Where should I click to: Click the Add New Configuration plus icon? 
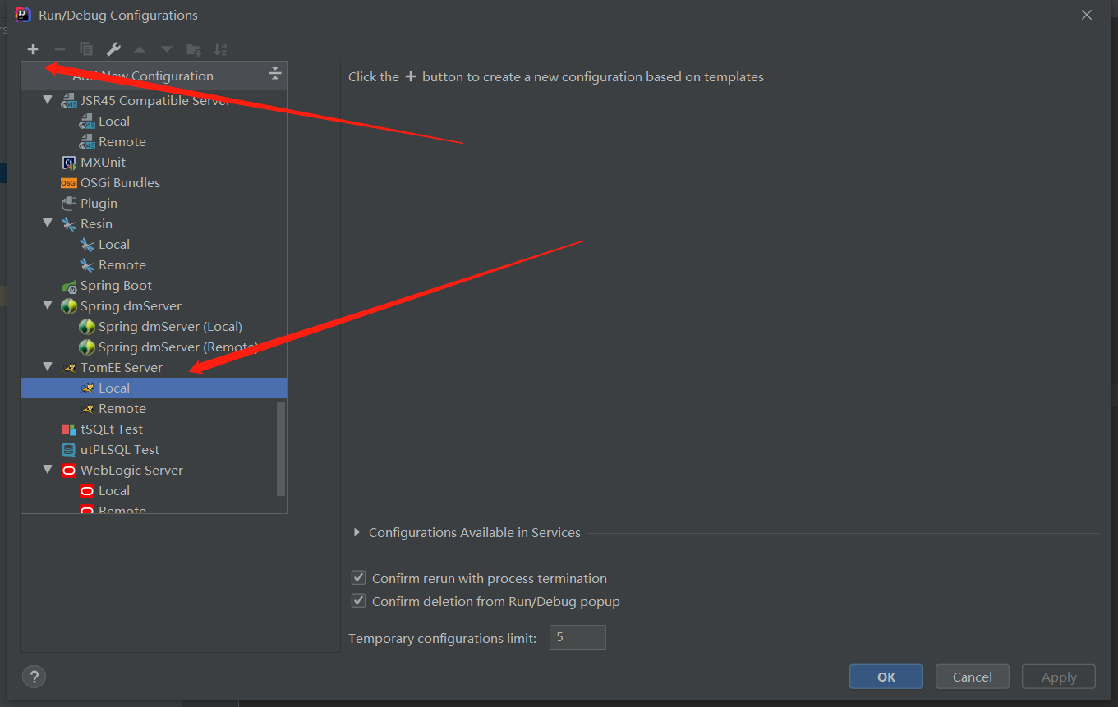(33, 49)
